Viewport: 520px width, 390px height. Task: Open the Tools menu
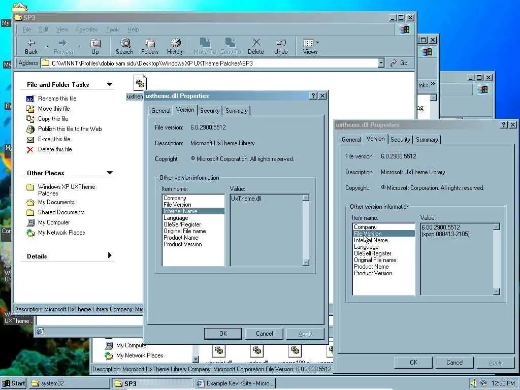tap(112, 29)
